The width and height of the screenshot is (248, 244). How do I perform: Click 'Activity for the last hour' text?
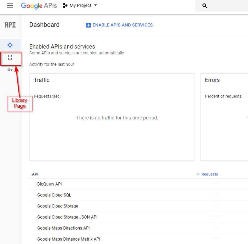(x=52, y=64)
